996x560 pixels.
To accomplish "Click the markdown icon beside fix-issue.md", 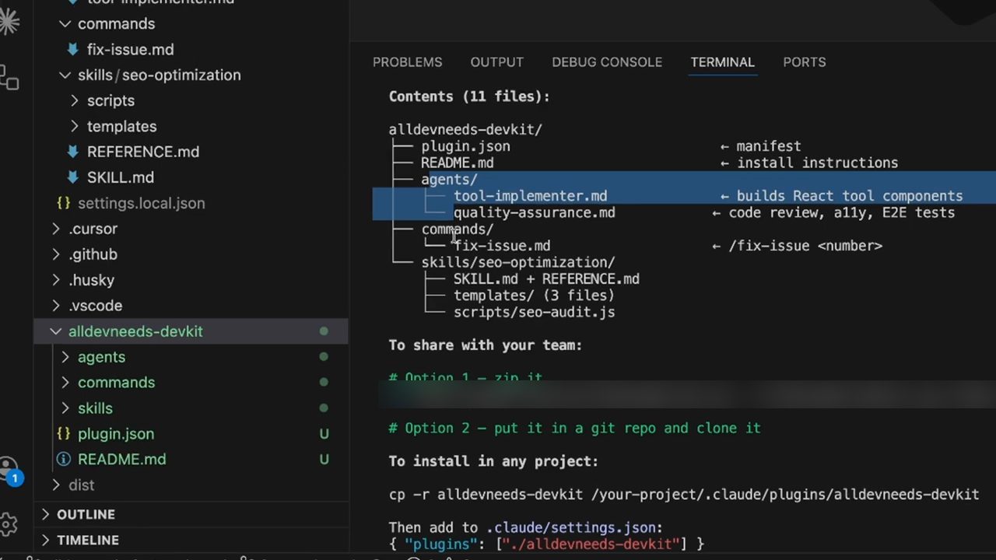I will [x=72, y=49].
